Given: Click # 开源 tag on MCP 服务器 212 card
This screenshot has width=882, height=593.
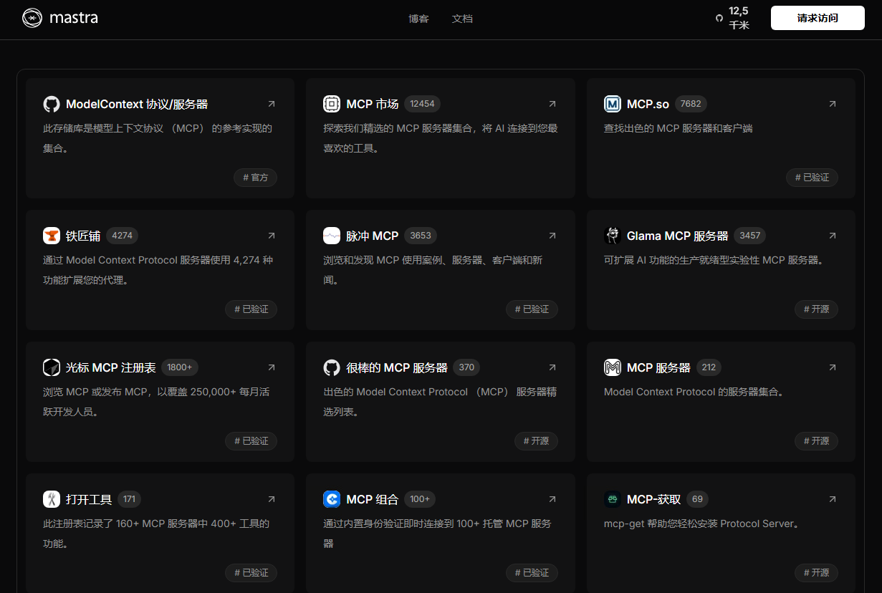Looking at the screenshot, I should click(x=816, y=441).
